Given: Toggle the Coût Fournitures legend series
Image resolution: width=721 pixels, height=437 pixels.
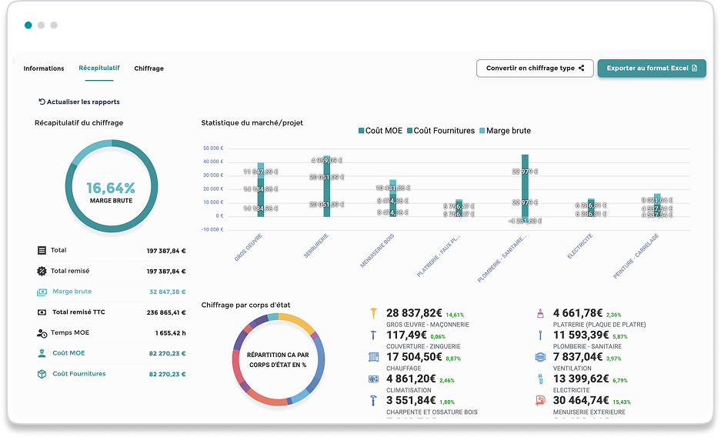Looking at the screenshot, I should click(440, 131).
